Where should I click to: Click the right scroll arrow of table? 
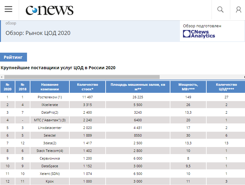click(244, 77)
